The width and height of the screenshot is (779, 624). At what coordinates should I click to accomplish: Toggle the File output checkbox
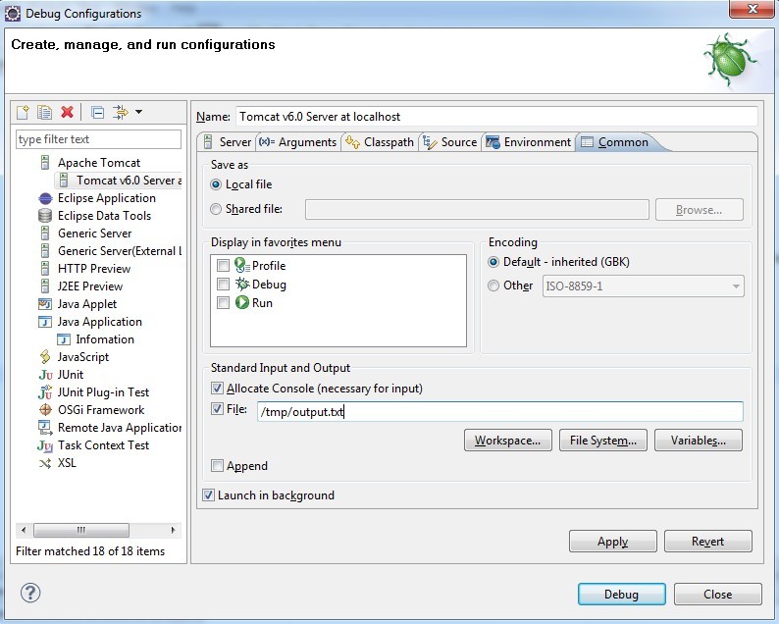217,409
